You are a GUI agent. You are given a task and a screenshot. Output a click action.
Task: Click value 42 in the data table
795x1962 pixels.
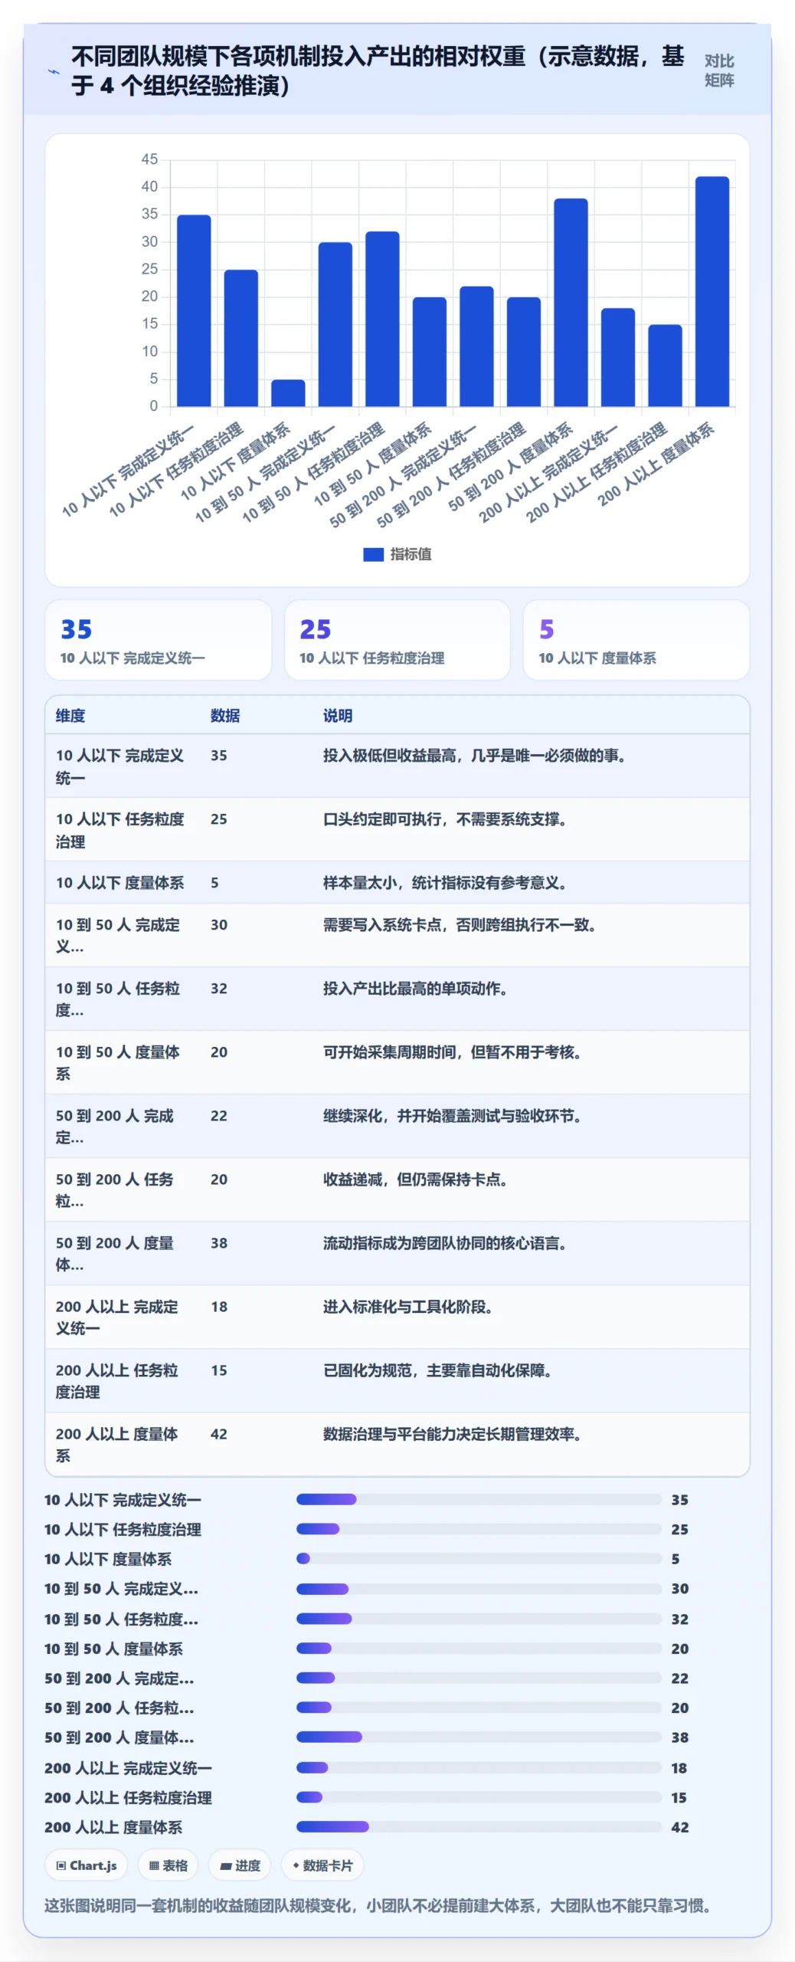coord(219,1434)
